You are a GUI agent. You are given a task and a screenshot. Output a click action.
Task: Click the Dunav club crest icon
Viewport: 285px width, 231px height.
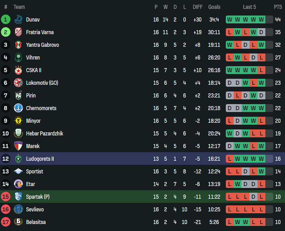(x=18, y=20)
